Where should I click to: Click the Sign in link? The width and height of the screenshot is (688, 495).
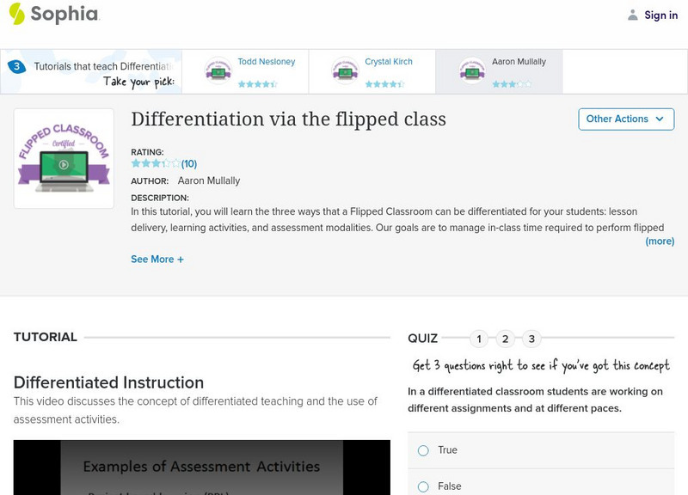click(660, 15)
